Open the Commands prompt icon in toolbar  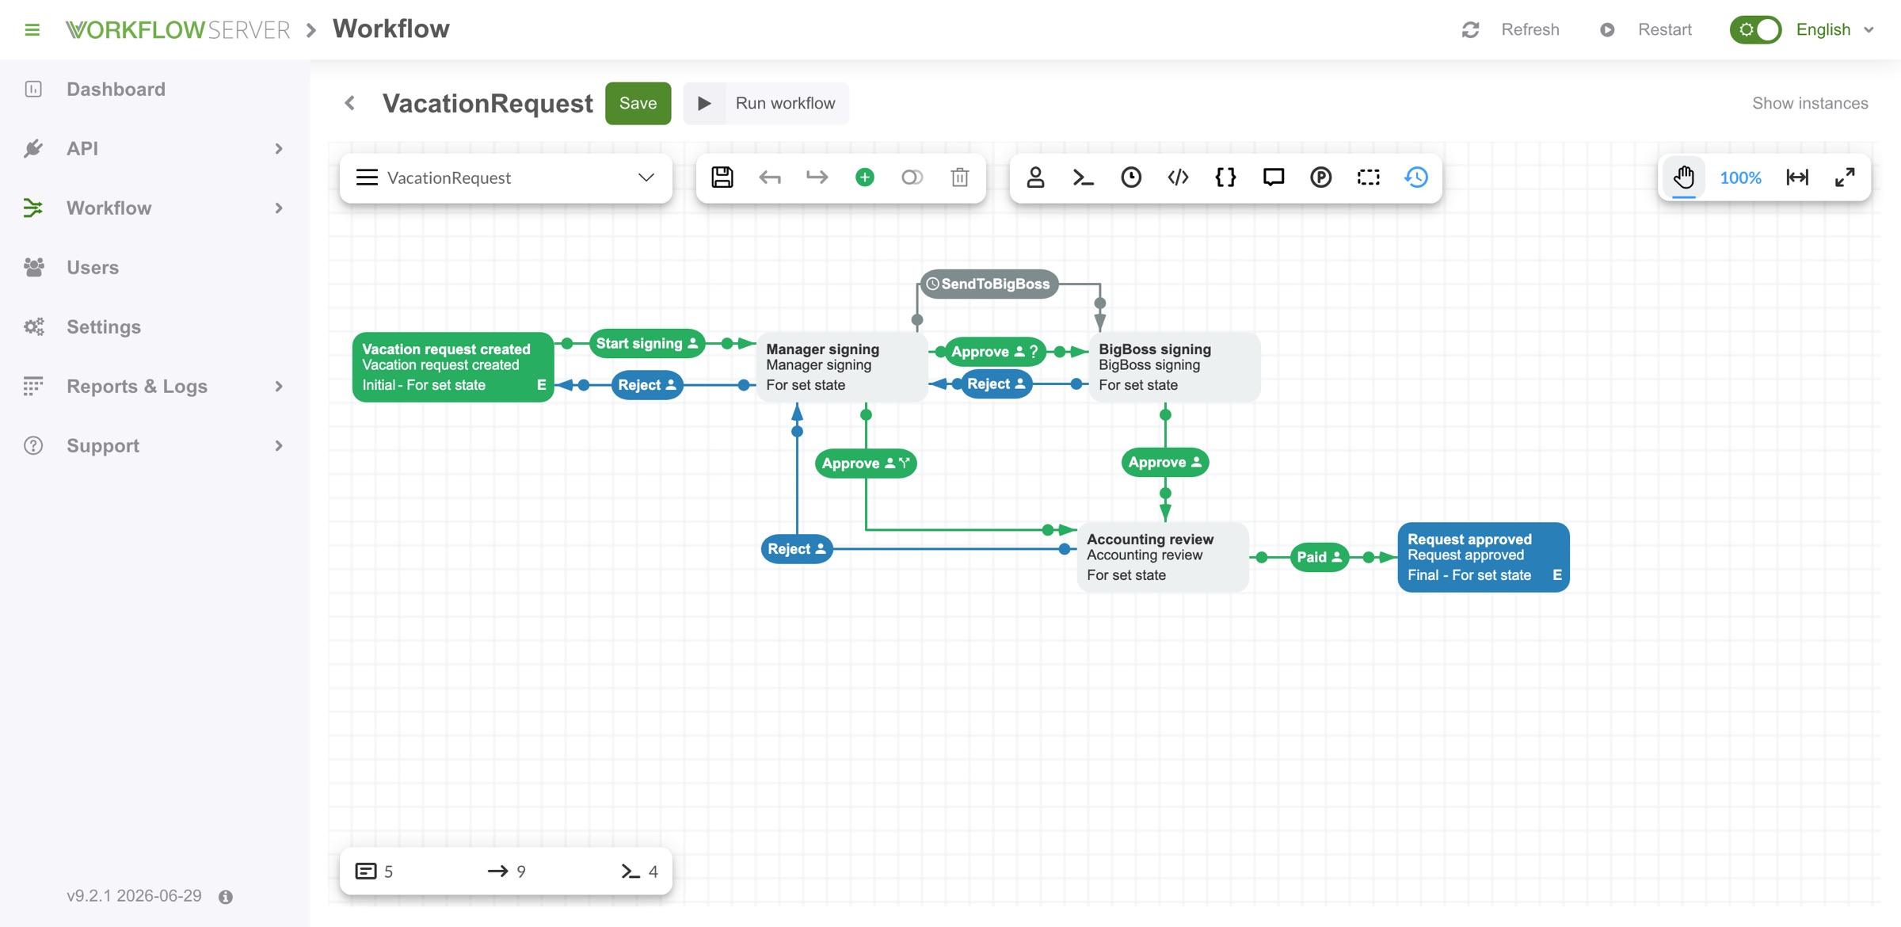pyautogui.click(x=1083, y=177)
